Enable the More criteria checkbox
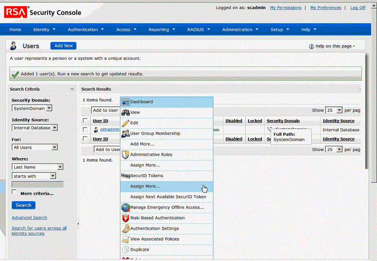Viewport: 377px width, 261px height. tap(14, 192)
